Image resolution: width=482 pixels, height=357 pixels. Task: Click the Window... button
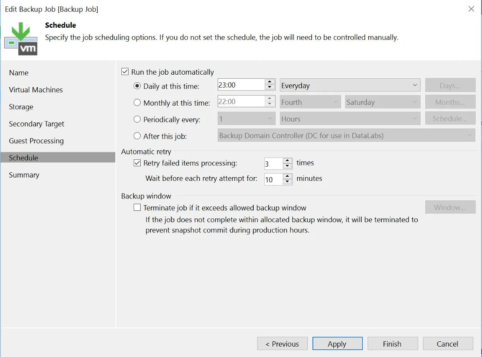450,208
